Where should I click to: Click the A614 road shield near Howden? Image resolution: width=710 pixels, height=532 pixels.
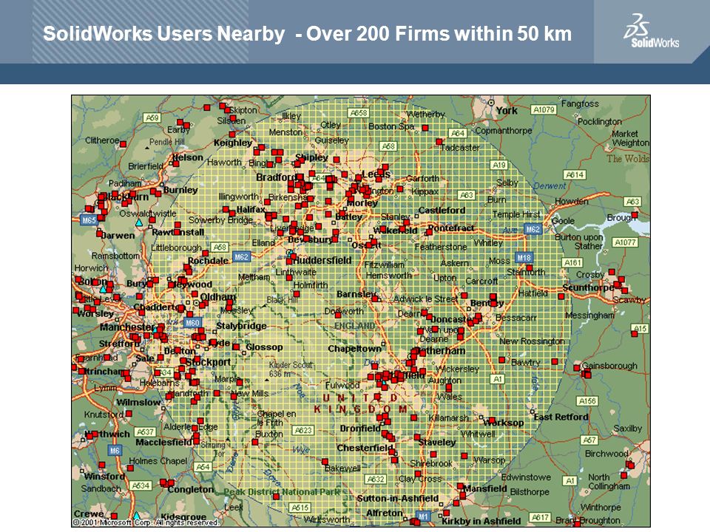tap(575, 174)
